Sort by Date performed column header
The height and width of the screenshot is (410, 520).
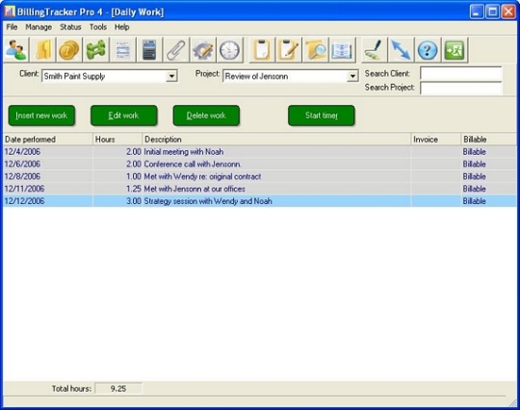48,140
